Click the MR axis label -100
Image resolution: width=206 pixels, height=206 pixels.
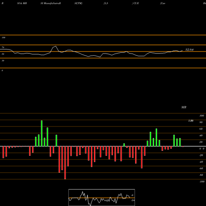(x=202, y=182)
